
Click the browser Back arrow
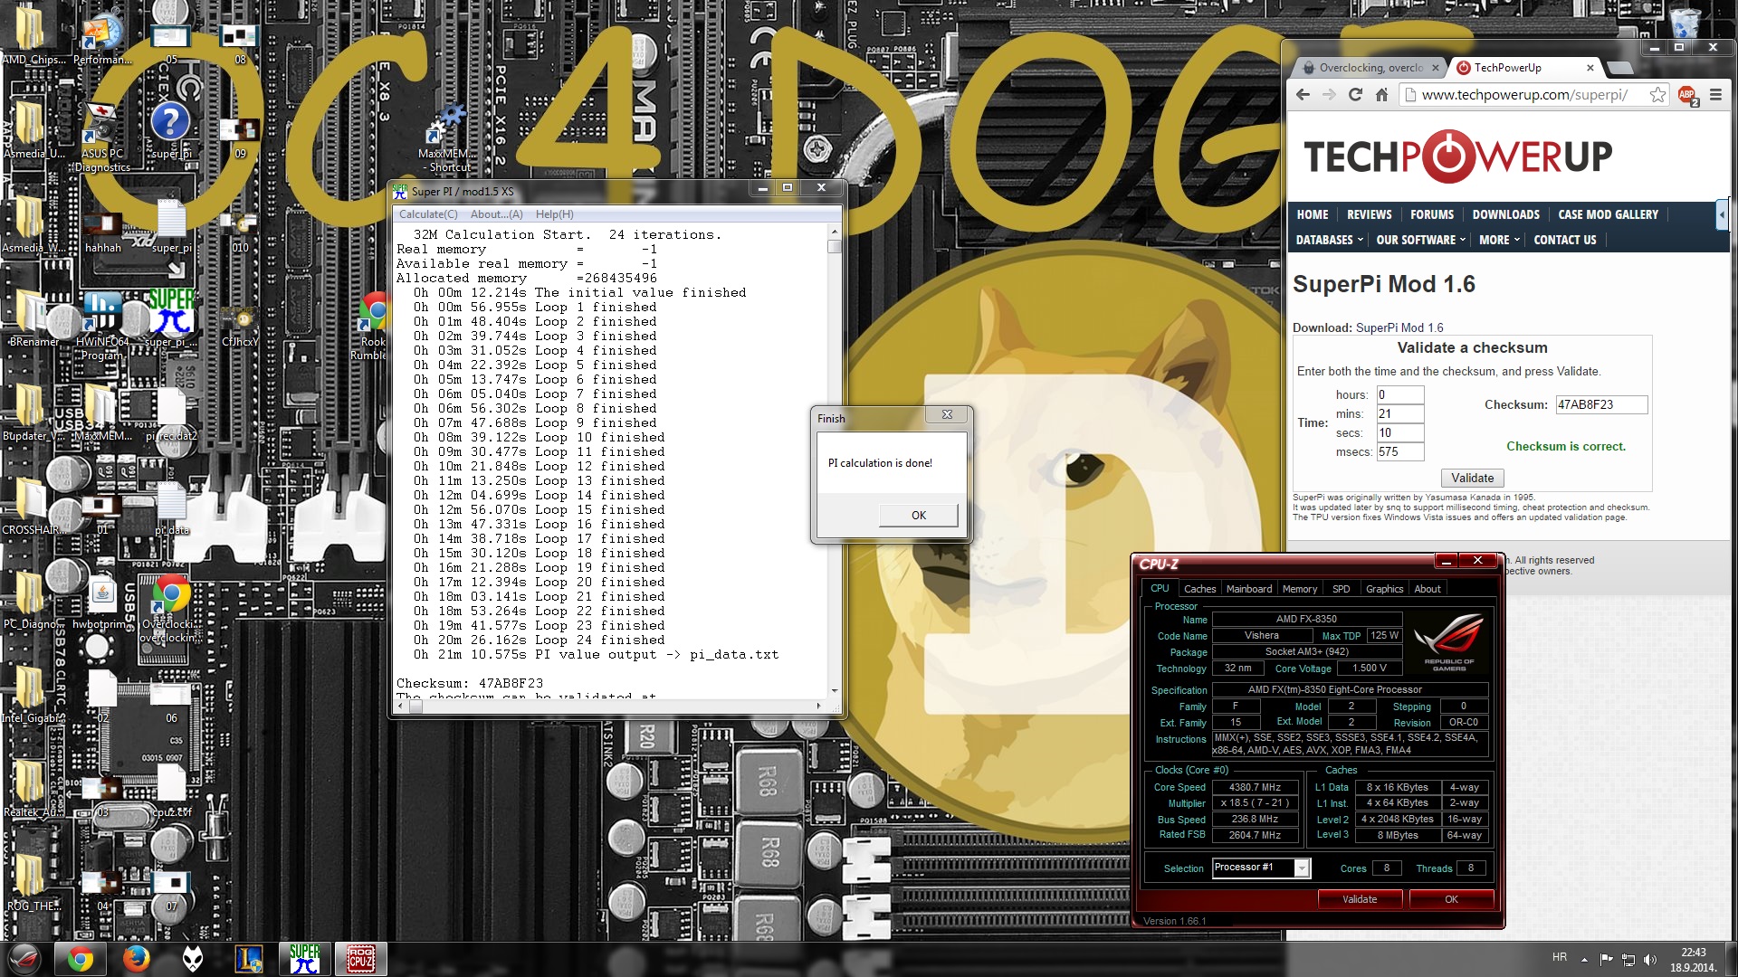[x=1303, y=95]
